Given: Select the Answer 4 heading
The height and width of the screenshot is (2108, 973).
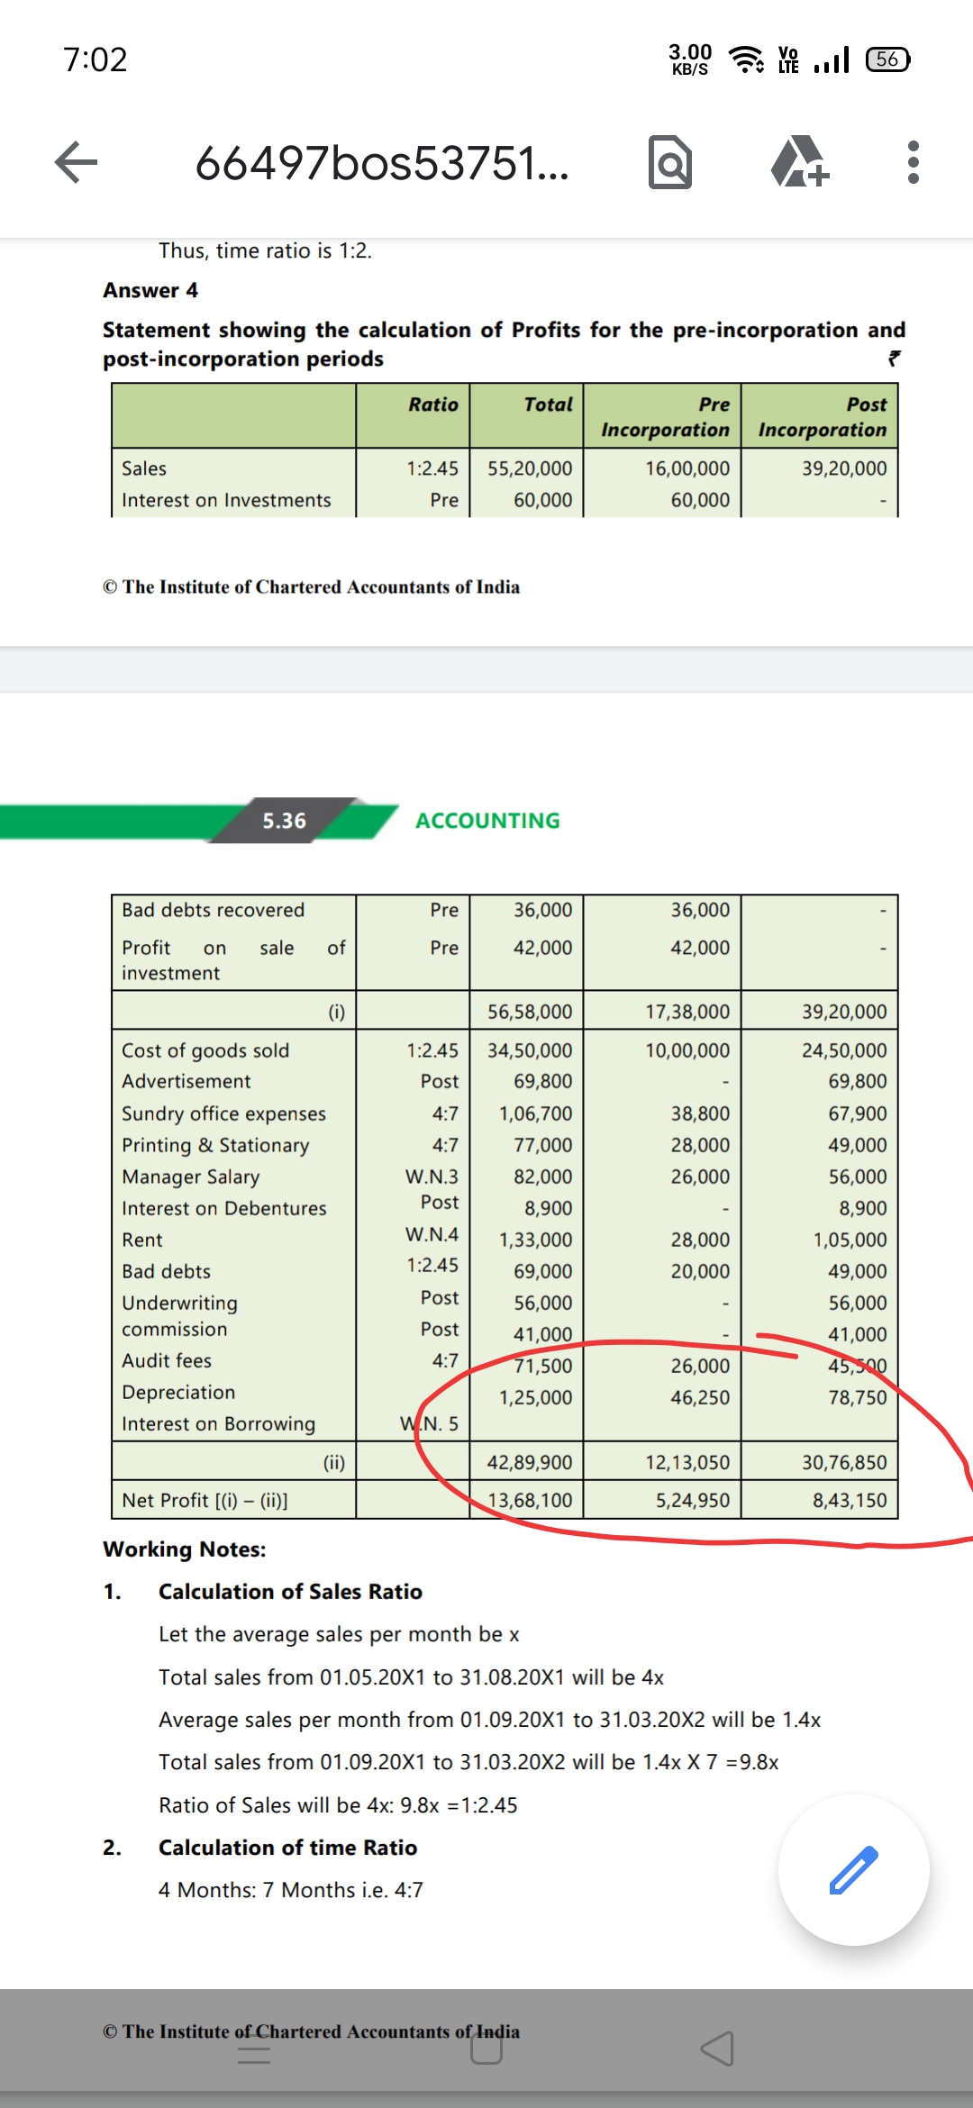Looking at the screenshot, I should [x=150, y=290].
